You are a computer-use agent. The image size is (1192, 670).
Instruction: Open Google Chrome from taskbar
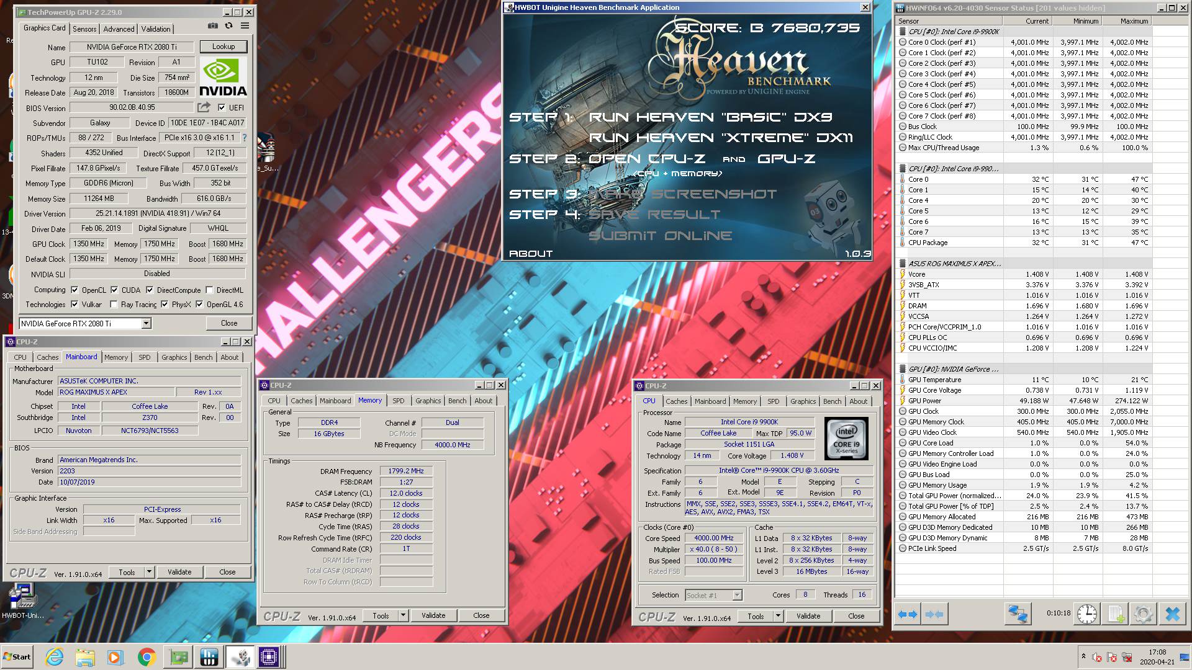click(147, 657)
